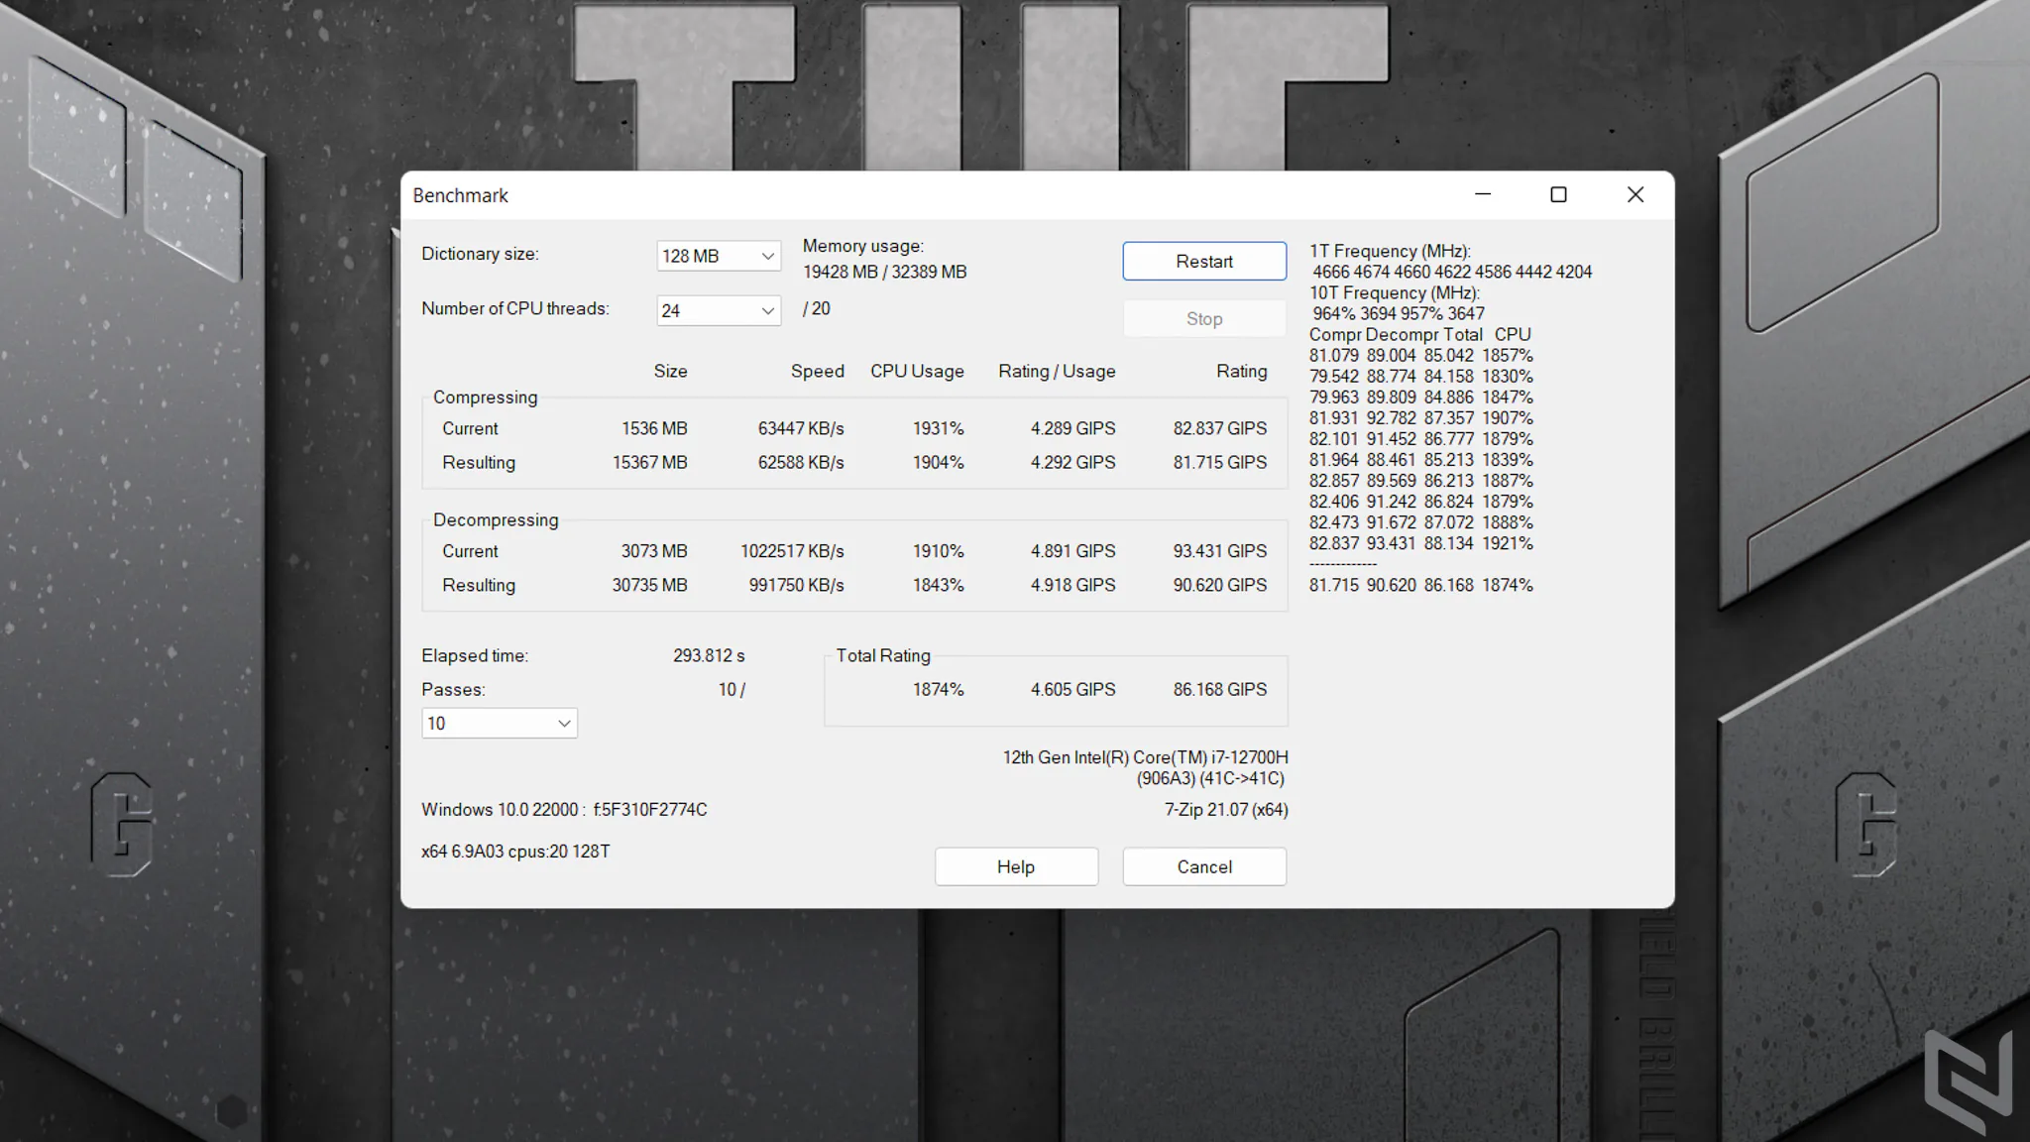Viewport: 2030px width, 1142px height.
Task: Click the log summary row 81.715 90.620 86.168 1874%
Action: pos(1420,585)
